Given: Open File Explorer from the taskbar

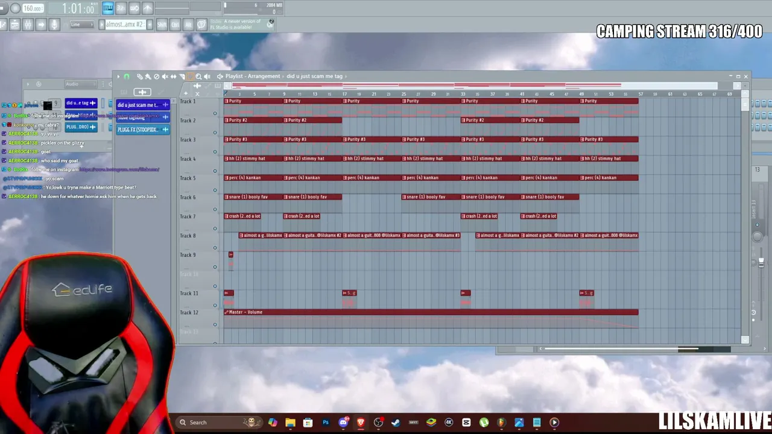Looking at the screenshot, I should [x=290, y=423].
